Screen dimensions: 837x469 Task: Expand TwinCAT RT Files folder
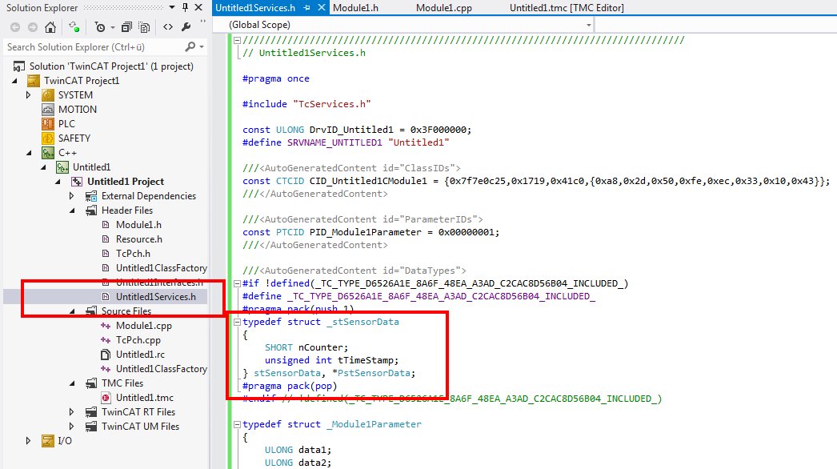pyautogui.click(x=71, y=412)
